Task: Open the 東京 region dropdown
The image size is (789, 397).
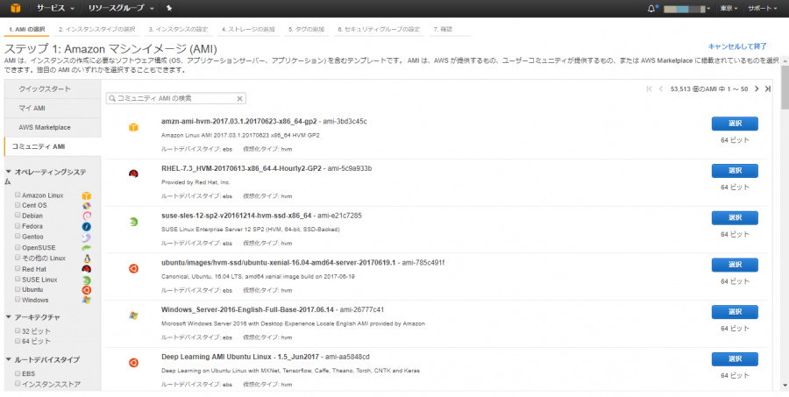Action: click(729, 9)
